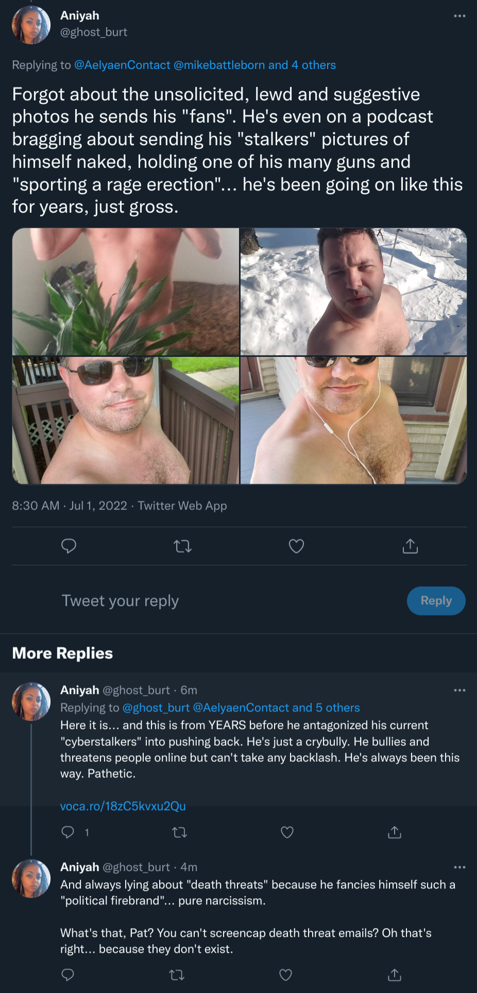The image size is (477, 993).
Task: Retweet the 6m reply
Action: pyautogui.click(x=179, y=832)
